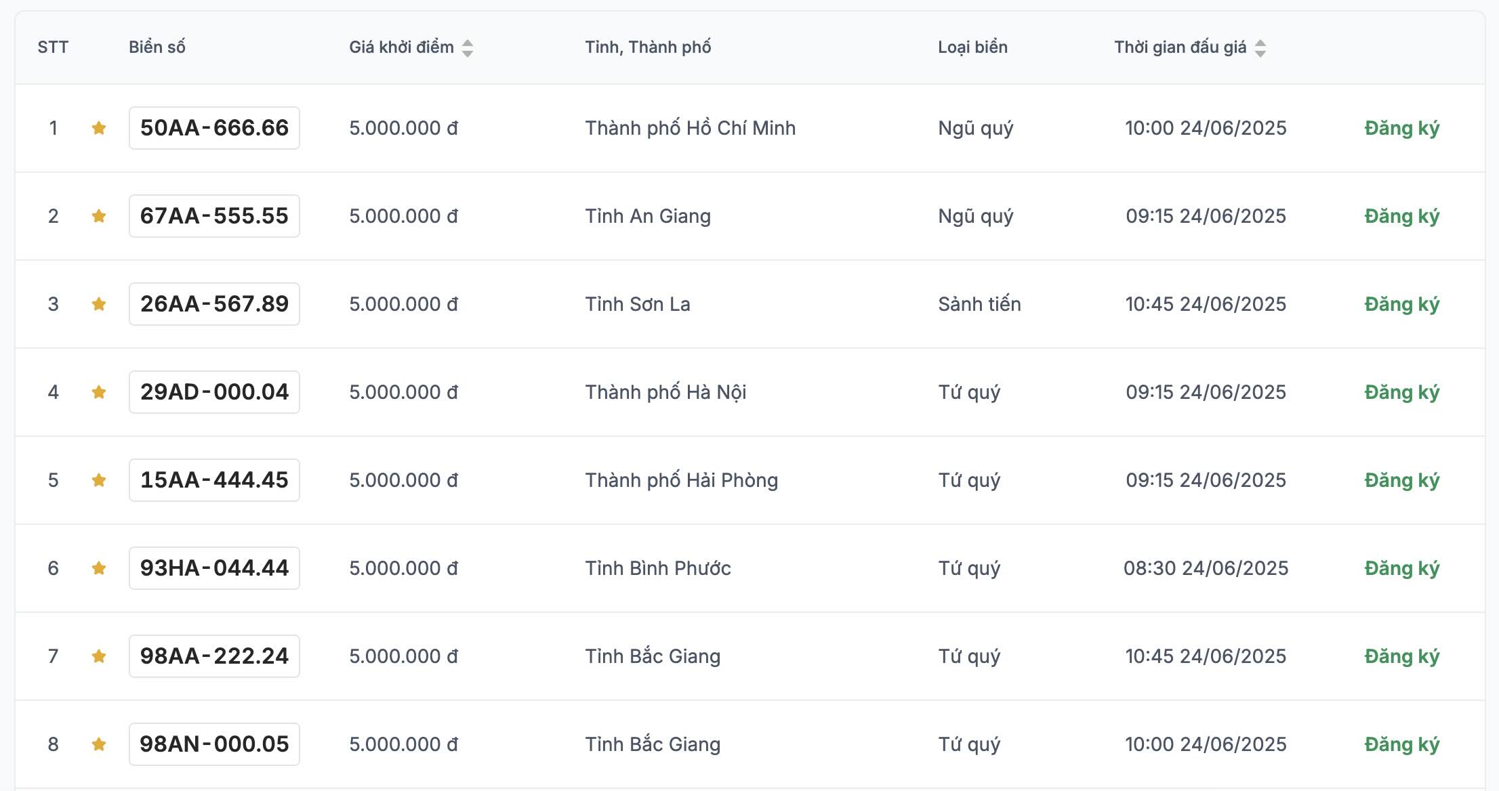This screenshot has width=1499, height=791.
Task: Click Đăng ký for plate 98AN-000.05
Action: coord(1401,744)
